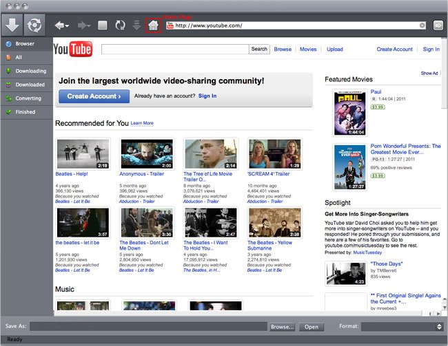Open the Download section with the arrow icon

coord(12,25)
